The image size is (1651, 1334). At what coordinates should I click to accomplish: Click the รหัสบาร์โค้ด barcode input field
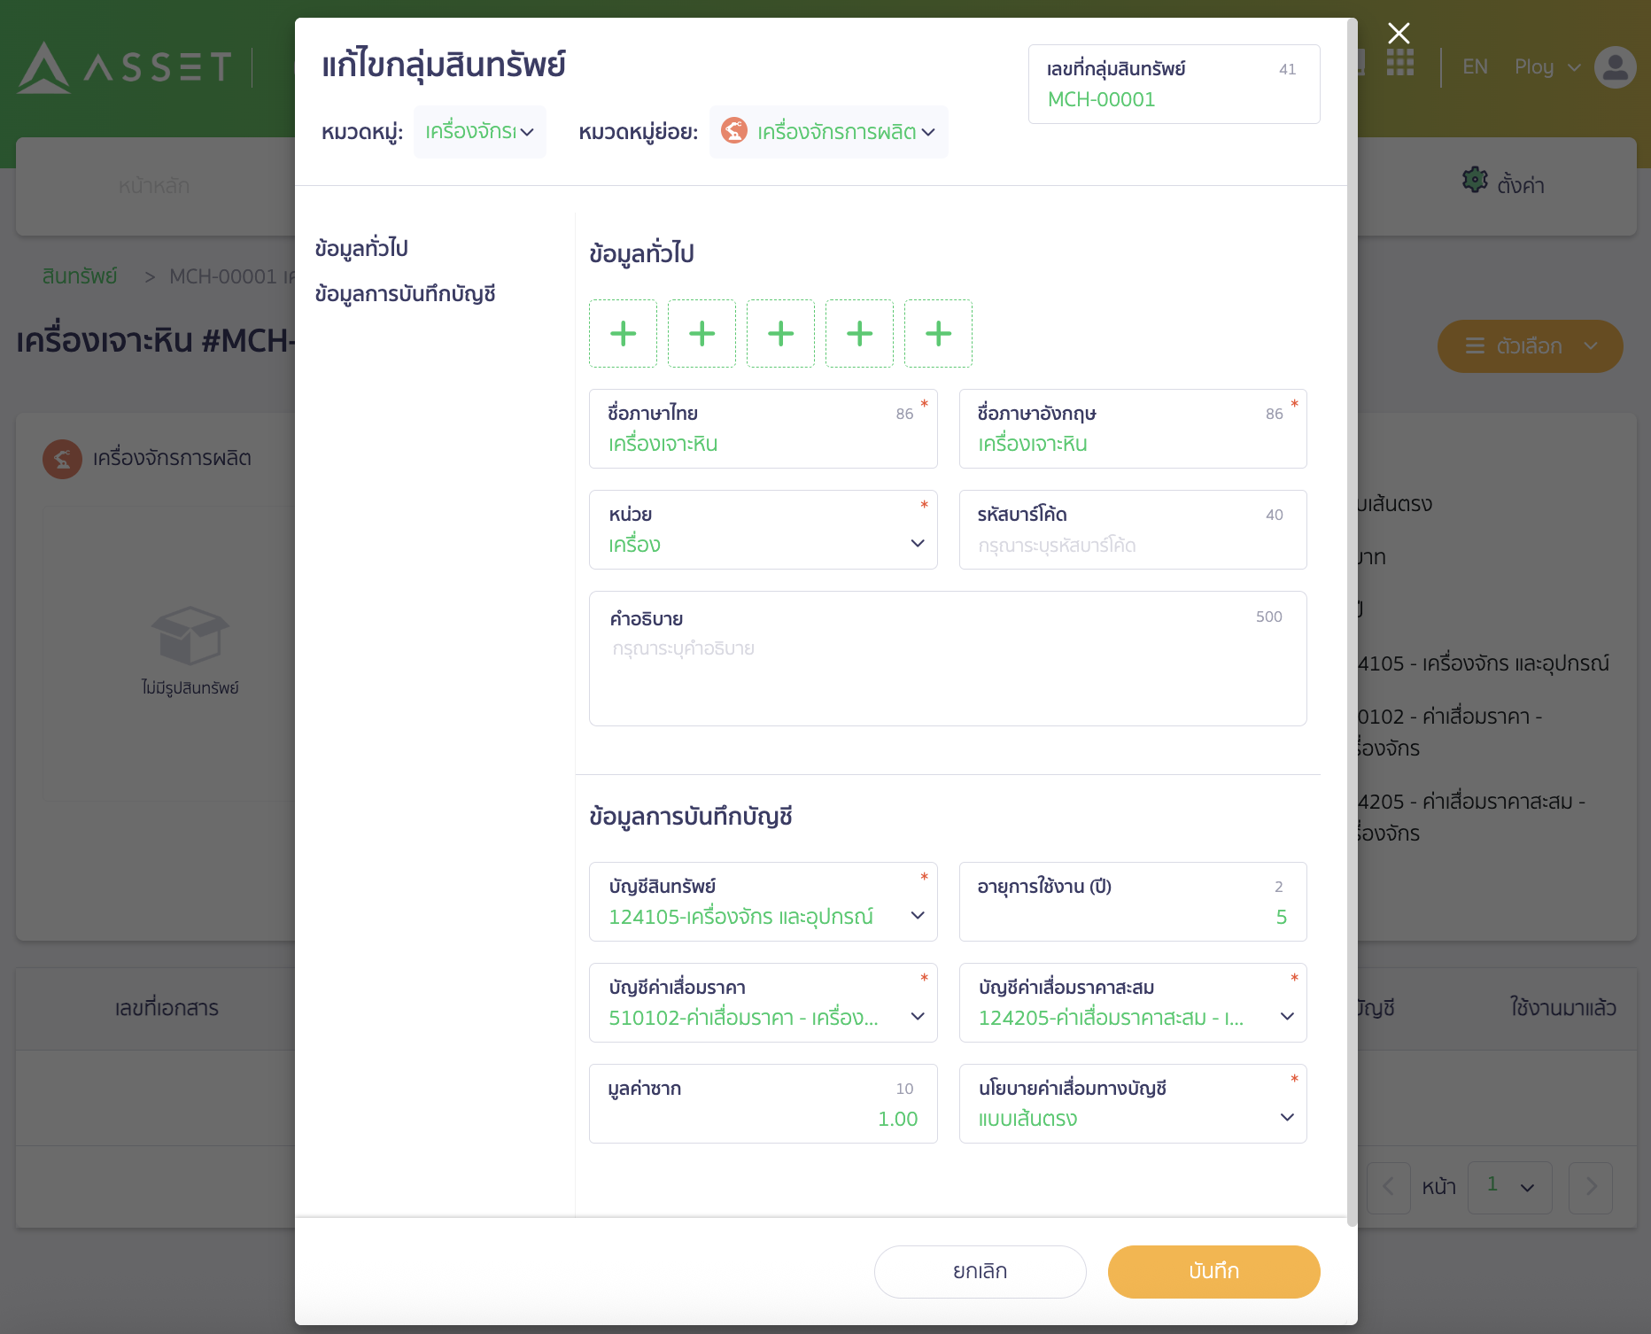(1132, 544)
